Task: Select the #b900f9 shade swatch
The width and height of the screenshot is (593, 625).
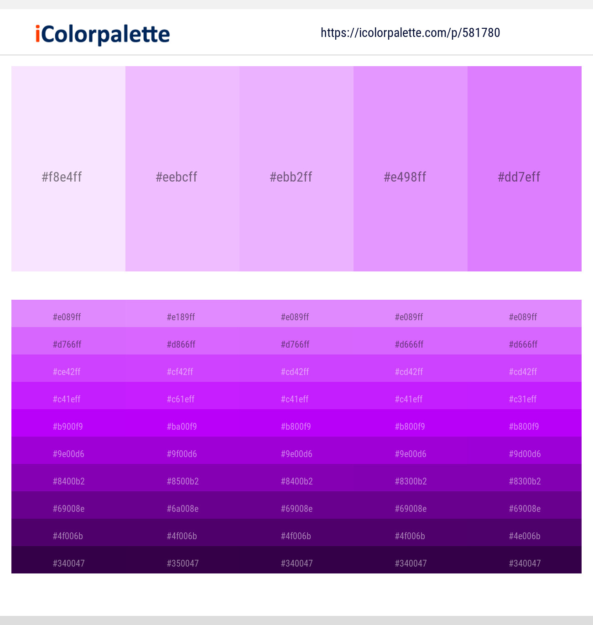Action: (68, 426)
